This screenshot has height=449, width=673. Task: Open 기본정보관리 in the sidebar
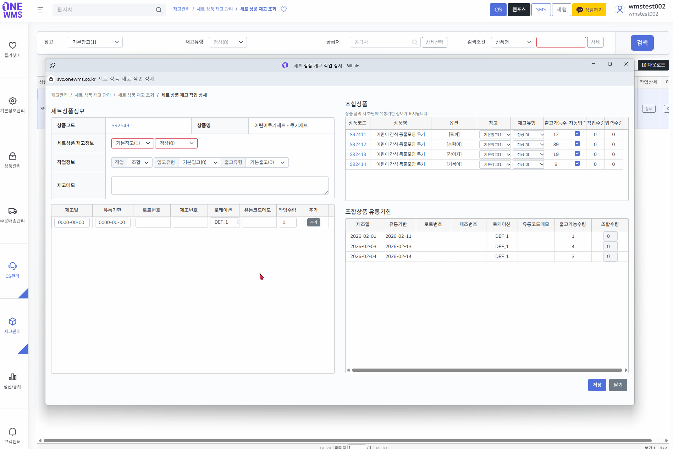click(x=12, y=105)
